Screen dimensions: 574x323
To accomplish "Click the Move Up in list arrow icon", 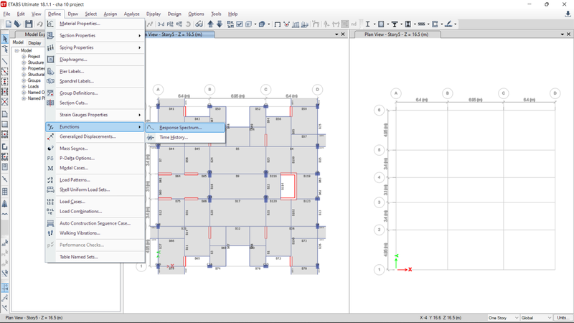I will point(210,24).
